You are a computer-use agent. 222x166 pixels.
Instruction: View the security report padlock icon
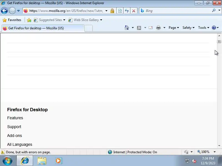(112, 11)
